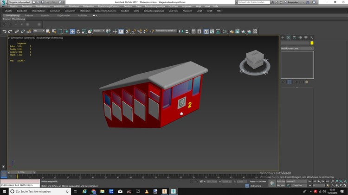Viewport: 348px width, 195px height.
Task: Expand the Auswahlsatz erstellen dropdown
Action: tap(166, 31)
